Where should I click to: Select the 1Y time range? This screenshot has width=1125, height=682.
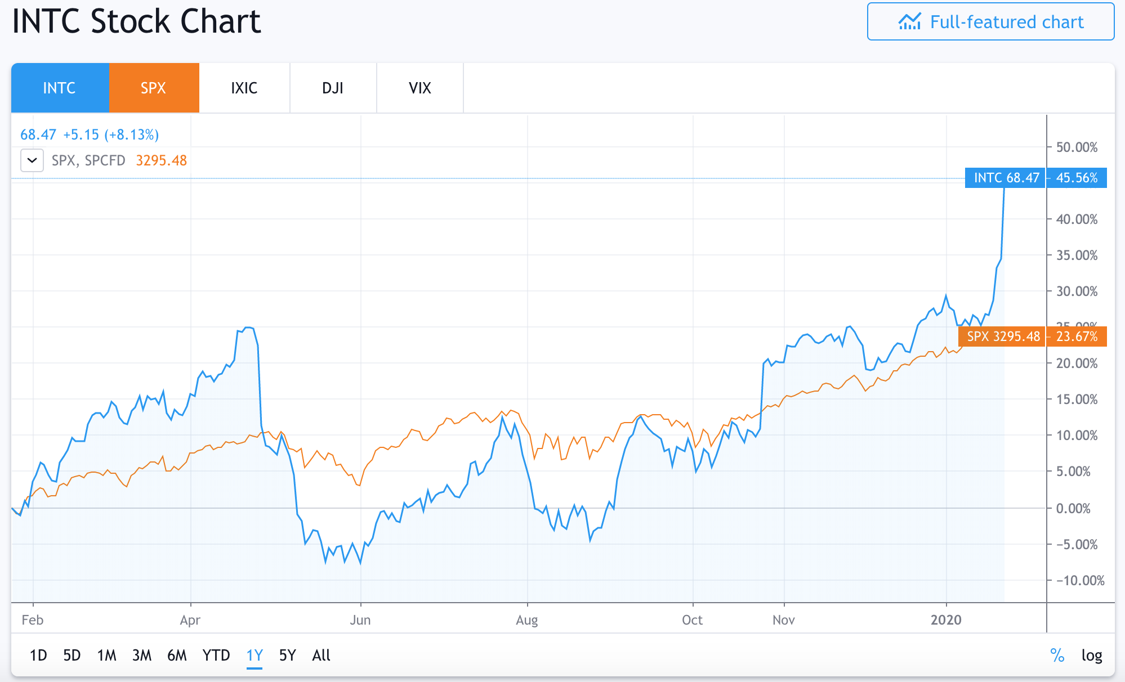coord(255,656)
